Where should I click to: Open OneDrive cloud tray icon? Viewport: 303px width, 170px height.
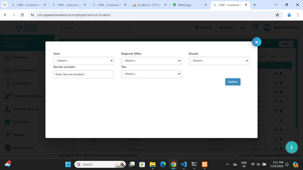click(235, 164)
